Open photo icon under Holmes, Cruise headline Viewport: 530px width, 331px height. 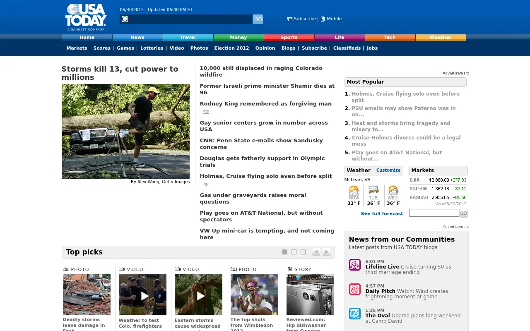(x=206, y=185)
